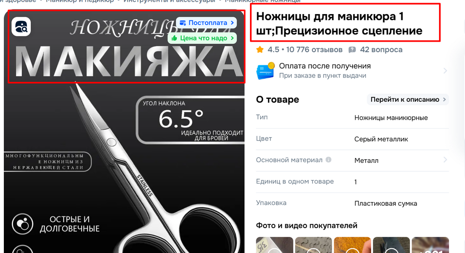Click Перейти к описанию button
This screenshot has width=465, height=253.
pyautogui.click(x=408, y=100)
